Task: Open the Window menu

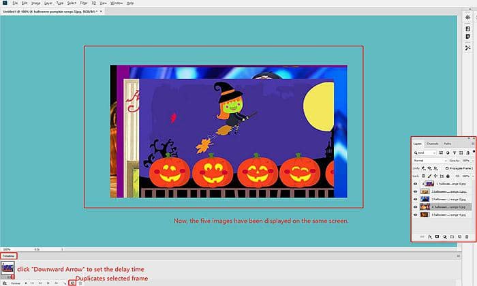Action: click(x=117, y=3)
